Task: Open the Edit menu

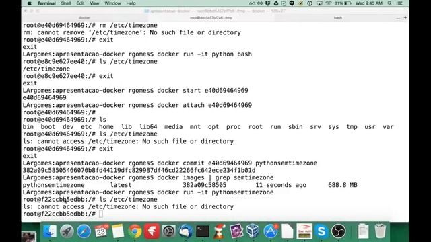Action: pyautogui.click(x=80, y=3)
